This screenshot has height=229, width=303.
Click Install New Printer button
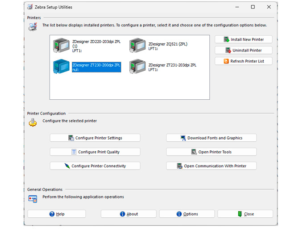pos(244,39)
